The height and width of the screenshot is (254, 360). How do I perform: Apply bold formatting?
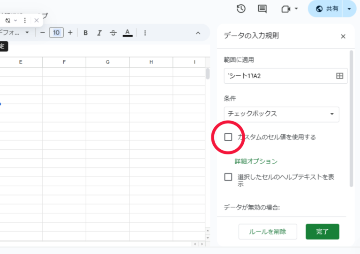86,33
